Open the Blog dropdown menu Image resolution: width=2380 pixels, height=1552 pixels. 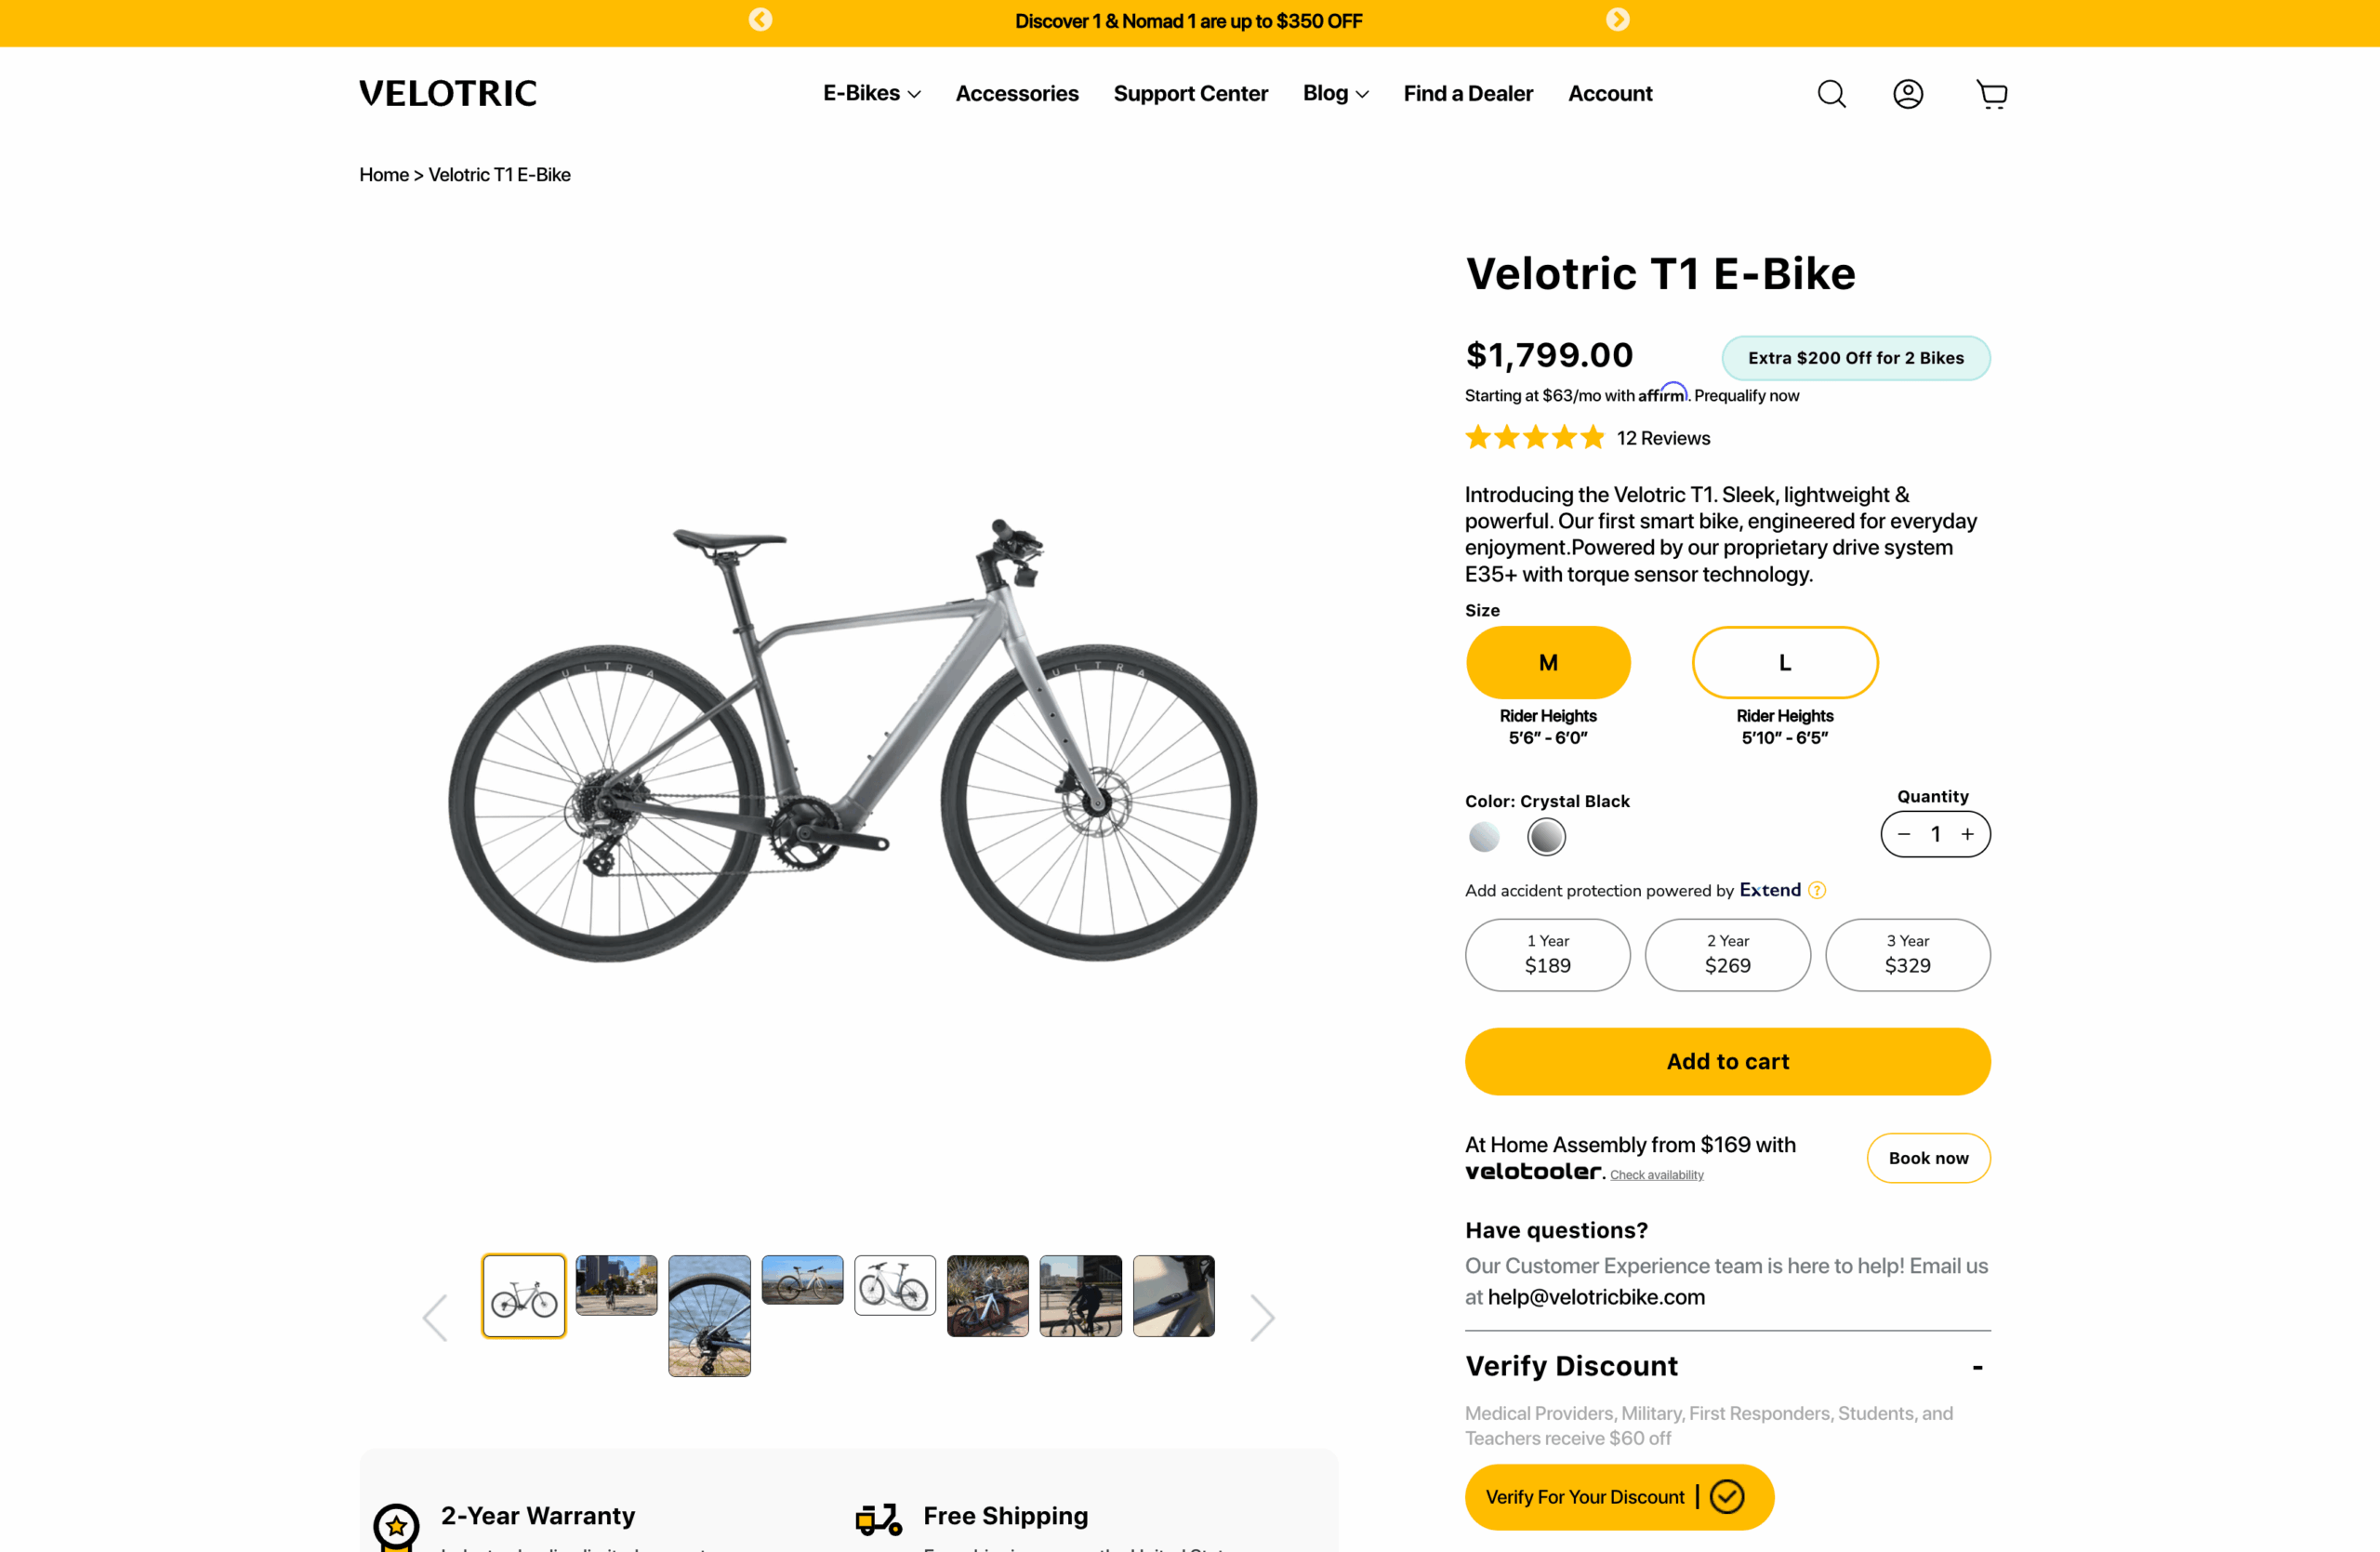click(1335, 93)
